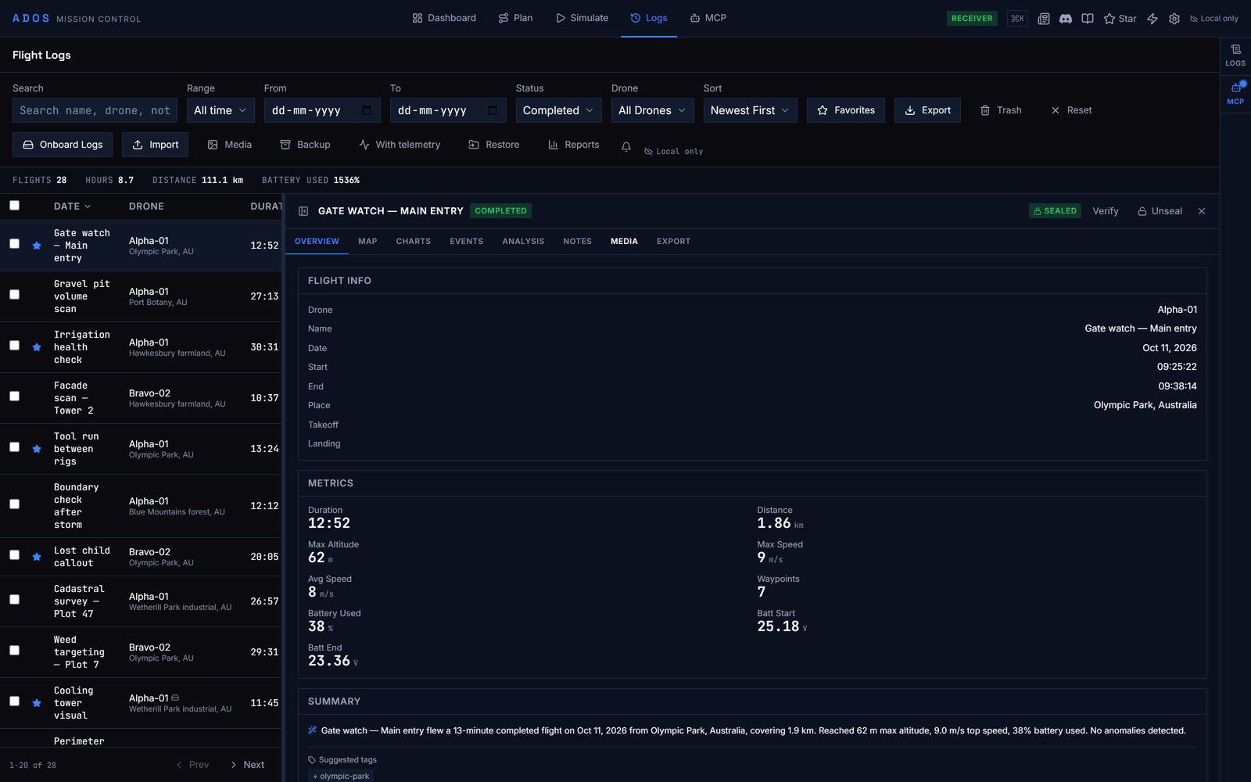Viewport: 1251px width, 782px height.
Task: Open the LOGS sidebar panel icon
Action: [x=1235, y=55]
